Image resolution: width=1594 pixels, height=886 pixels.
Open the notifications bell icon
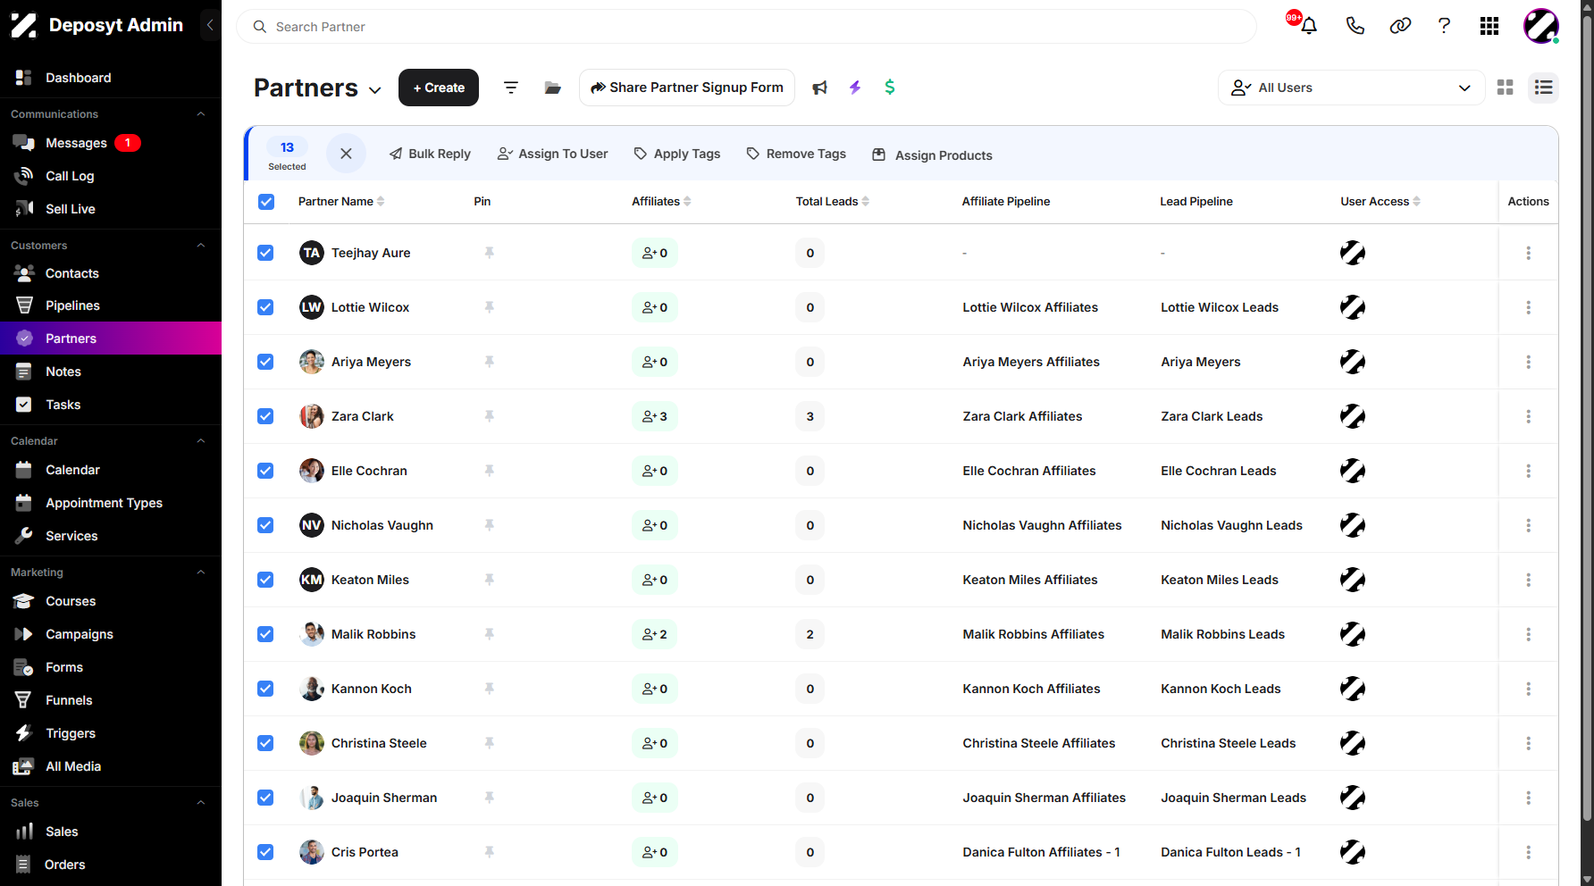(x=1309, y=26)
